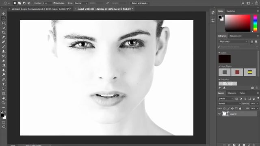Click the Select and Mask button
Viewport: 260px width, 146px height.
(x=140, y=3)
